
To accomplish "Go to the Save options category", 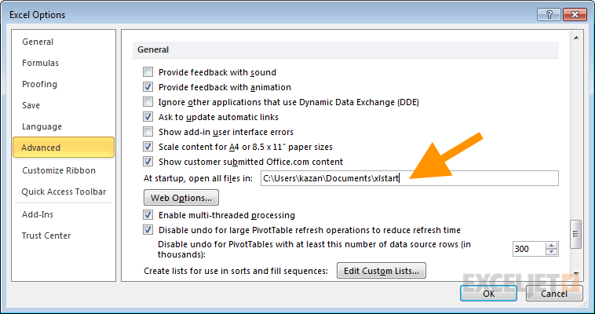I will coord(31,105).
